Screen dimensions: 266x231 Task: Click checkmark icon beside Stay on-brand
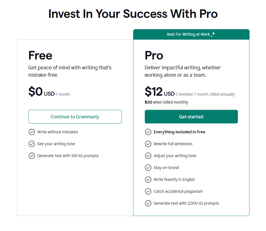(148, 168)
